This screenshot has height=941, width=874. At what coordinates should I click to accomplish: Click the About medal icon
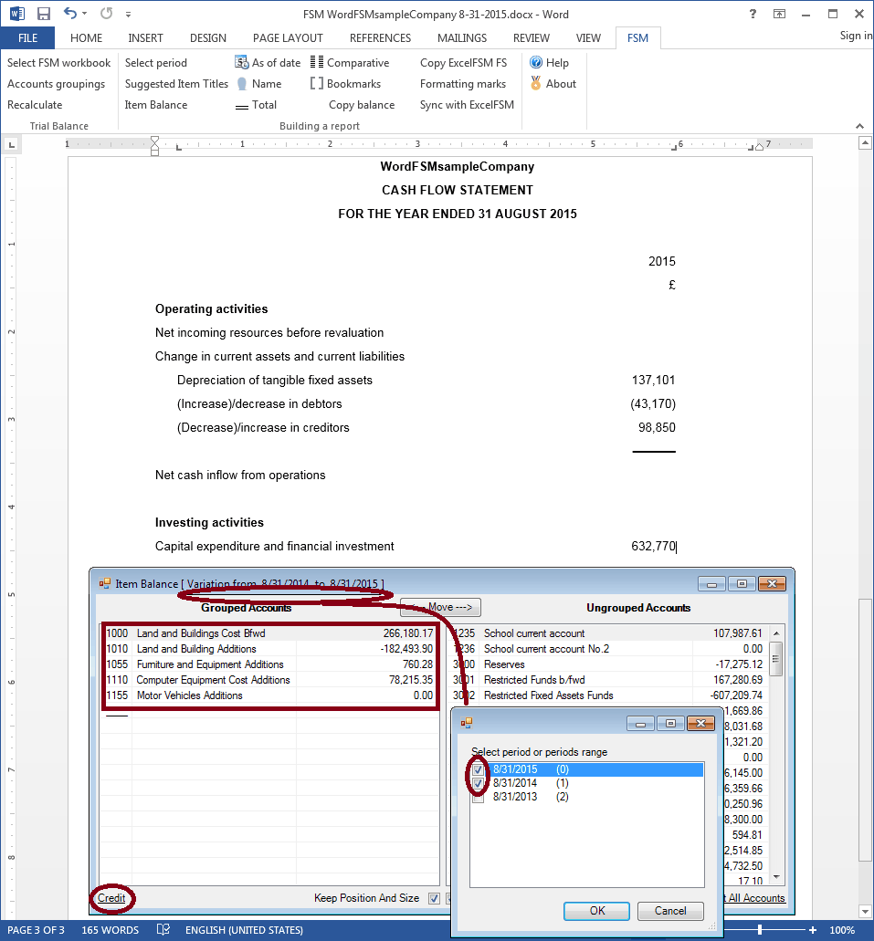pyautogui.click(x=536, y=83)
